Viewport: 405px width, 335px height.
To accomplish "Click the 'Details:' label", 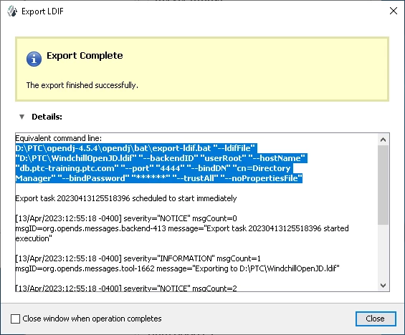I will 47,117.
